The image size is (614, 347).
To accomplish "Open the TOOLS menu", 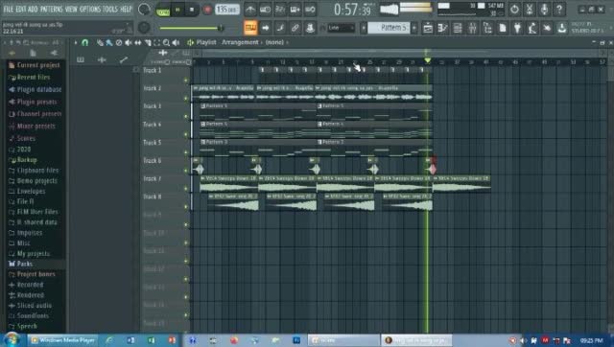I will 110,9.
